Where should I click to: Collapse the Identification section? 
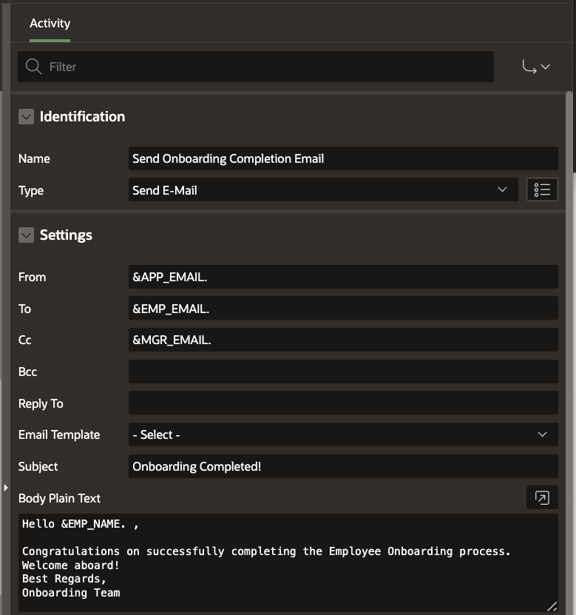tap(27, 117)
